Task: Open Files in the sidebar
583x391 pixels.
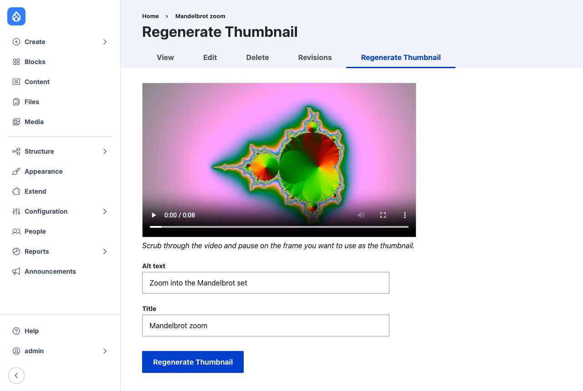Action: [60, 102]
